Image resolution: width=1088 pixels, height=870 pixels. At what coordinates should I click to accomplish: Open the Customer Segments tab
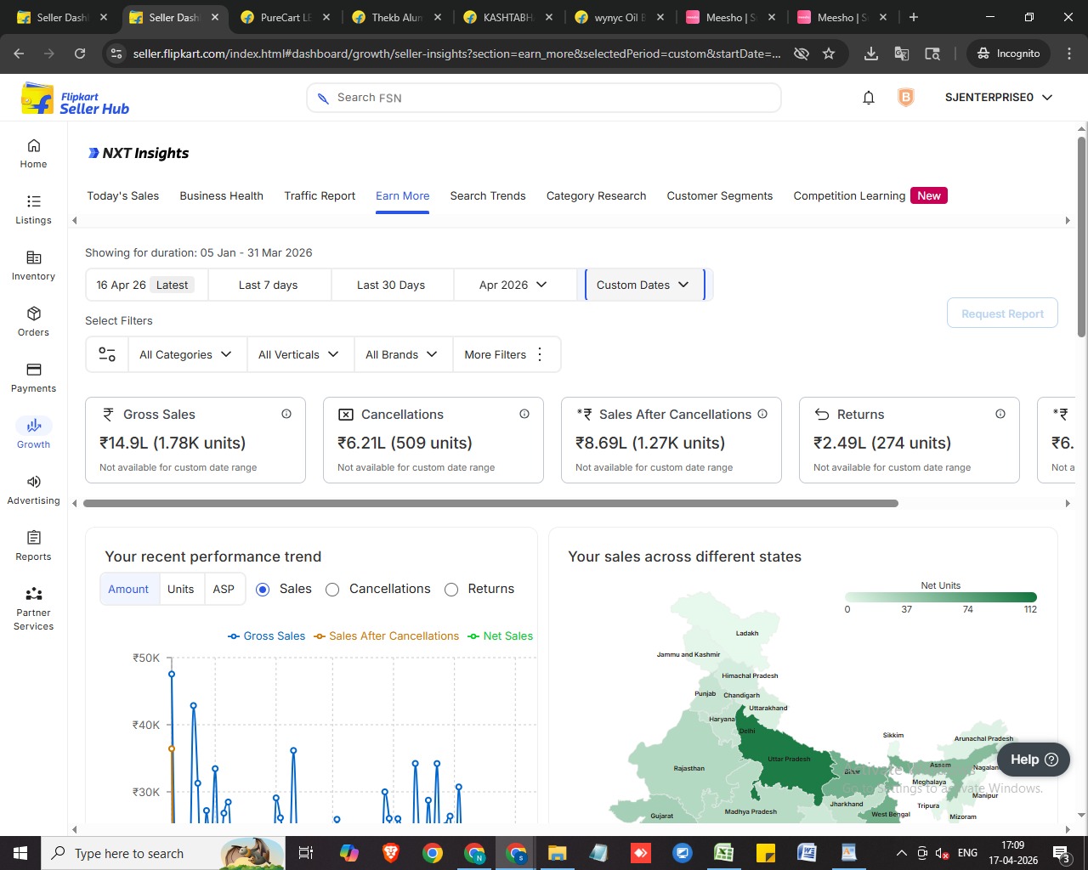720,195
